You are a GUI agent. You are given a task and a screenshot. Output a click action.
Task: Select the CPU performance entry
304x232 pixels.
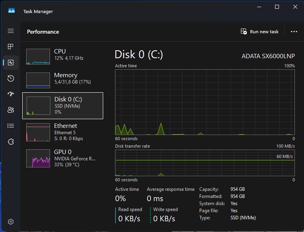coord(63,57)
